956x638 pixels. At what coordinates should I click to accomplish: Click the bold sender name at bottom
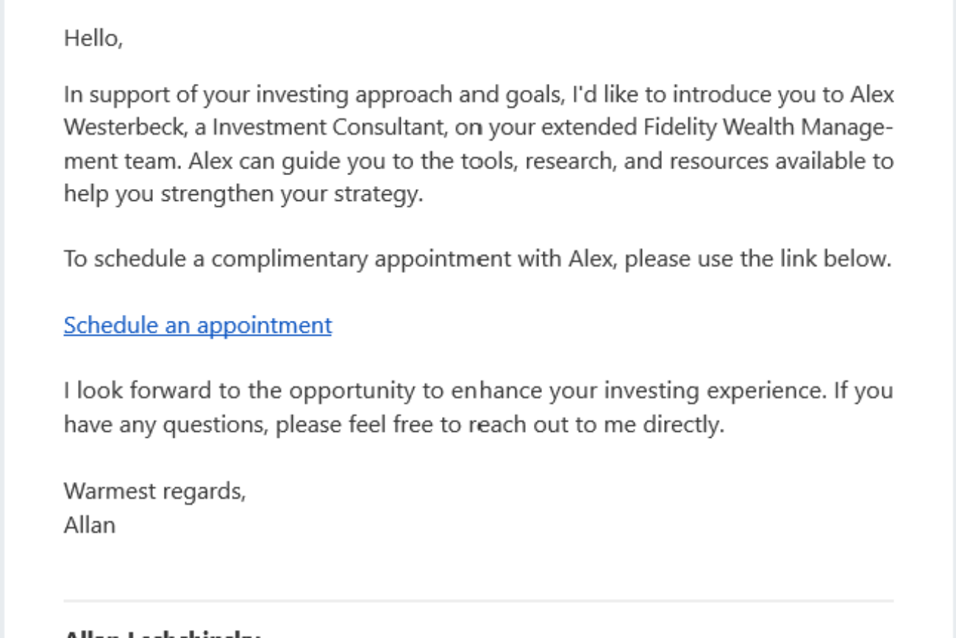[x=162, y=633]
